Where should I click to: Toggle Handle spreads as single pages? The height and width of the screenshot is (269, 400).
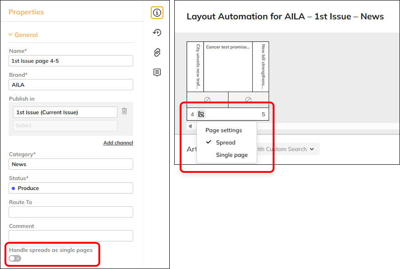(x=15, y=258)
